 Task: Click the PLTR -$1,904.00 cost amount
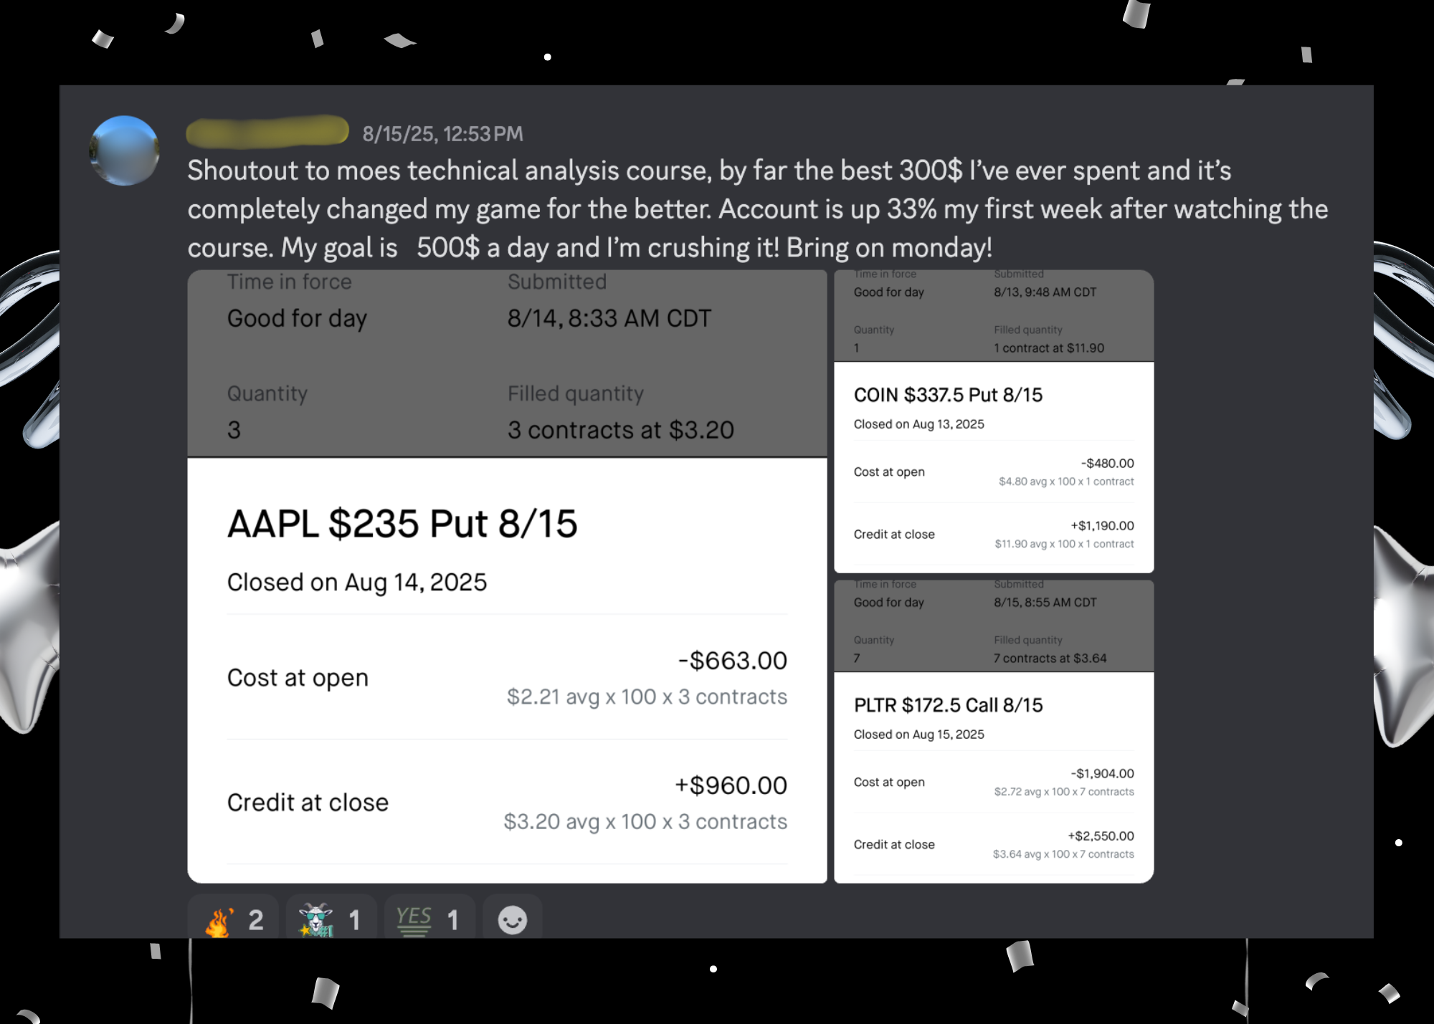point(1102,774)
